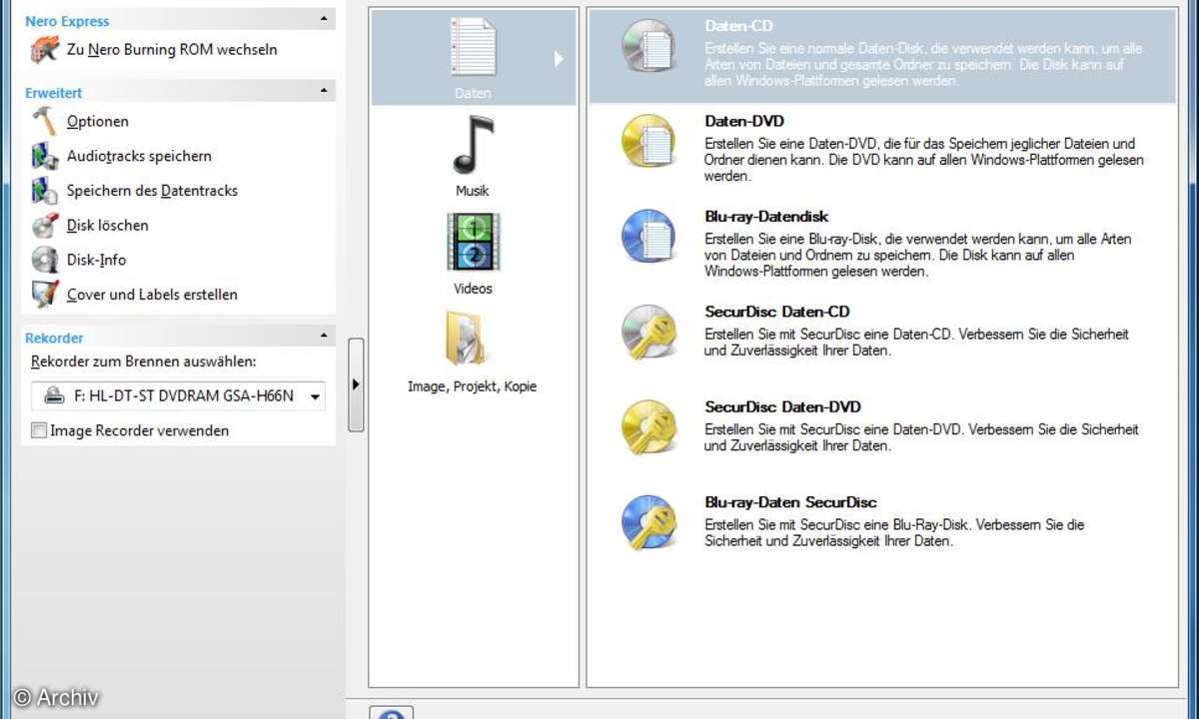The image size is (1199, 719).
Task: Choose Audiotracks speichern
Action: (139, 156)
